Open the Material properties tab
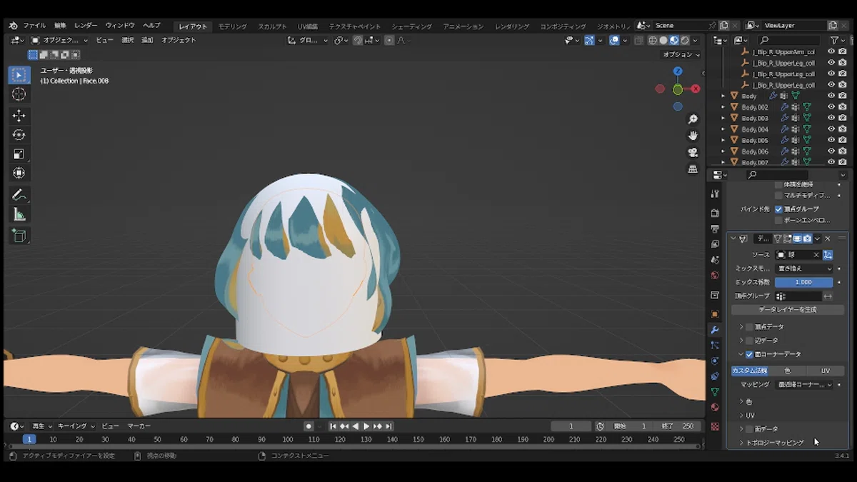 715,408
